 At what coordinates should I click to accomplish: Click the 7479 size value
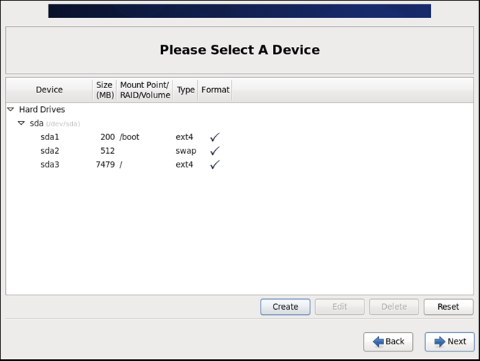tap(105, 165)
